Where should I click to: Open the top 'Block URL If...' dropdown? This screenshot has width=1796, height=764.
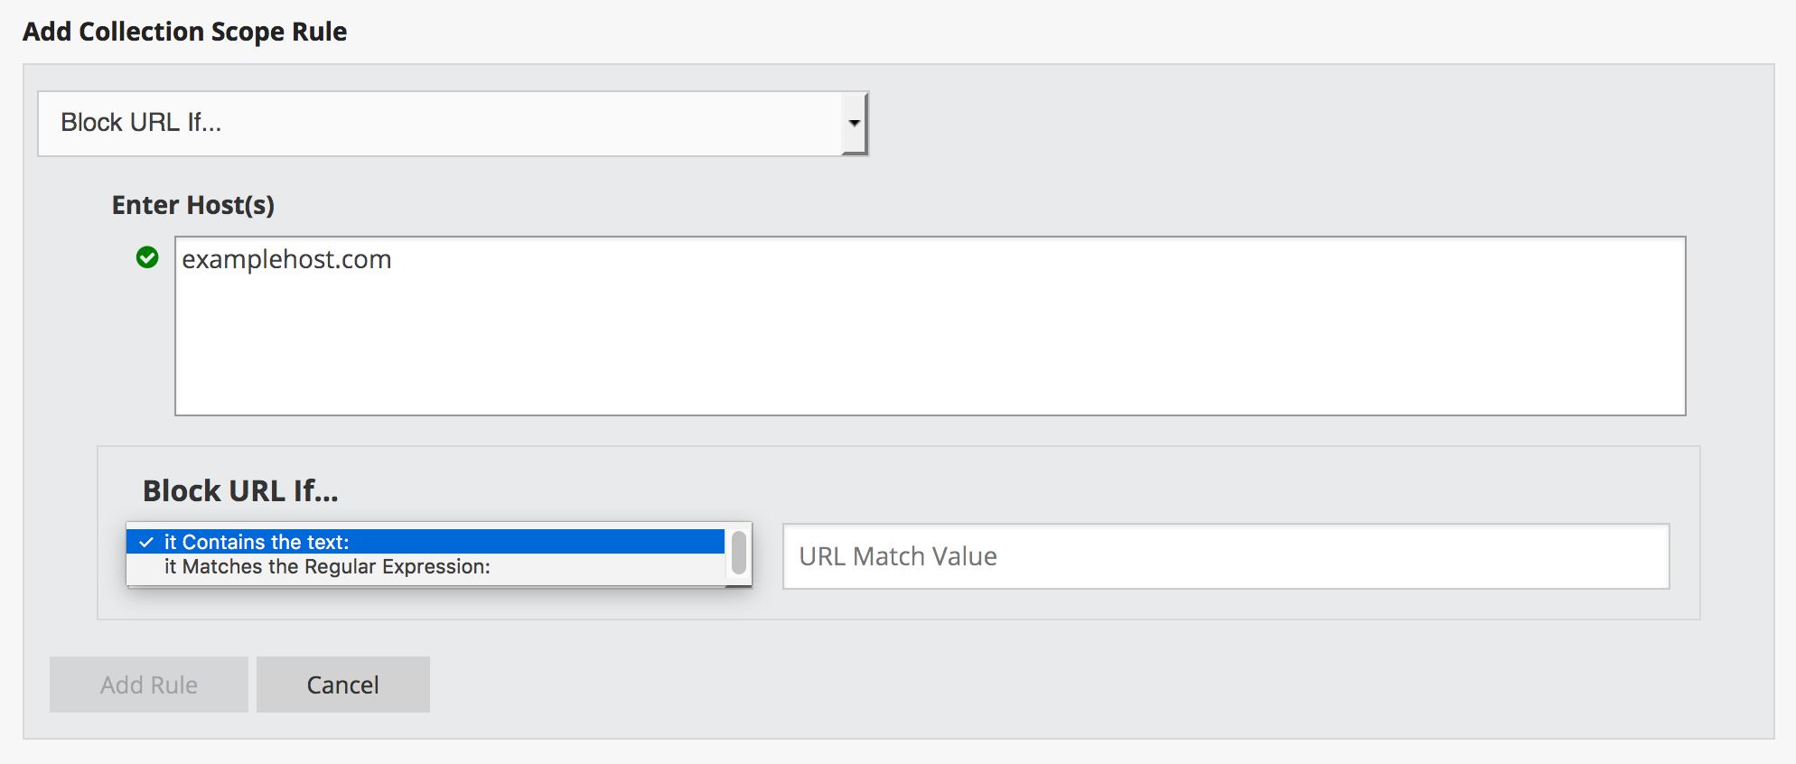pyautogui.click(x=452, y=123)
